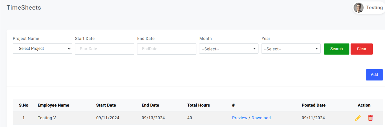Open the Preview link for Testing V
Viewport: 385px width, 127px height.
point(239,118)
